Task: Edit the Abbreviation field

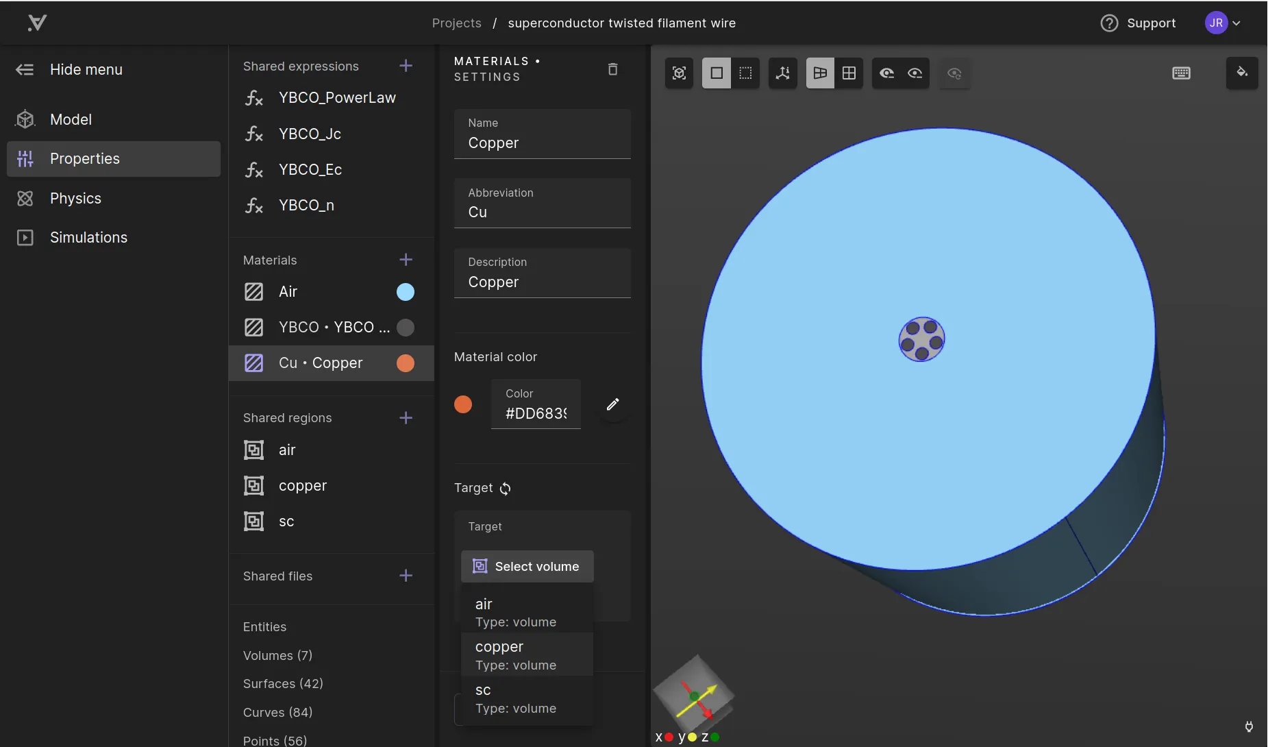Action: pos(542,203)
